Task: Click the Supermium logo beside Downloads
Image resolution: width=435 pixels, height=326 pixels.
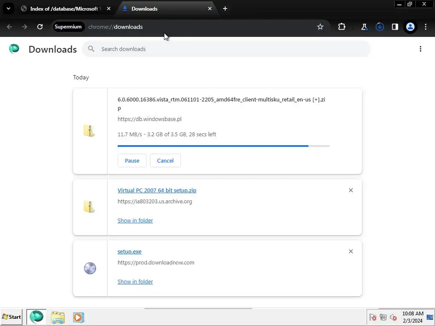Action: 14,49
